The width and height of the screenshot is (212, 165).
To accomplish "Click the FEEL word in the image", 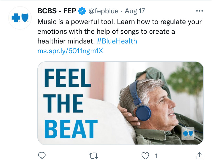I will [x=67, y=78].
